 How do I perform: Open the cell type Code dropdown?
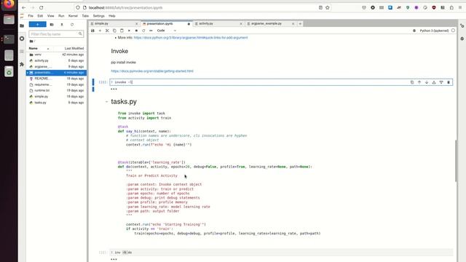[x=167, y=31]
